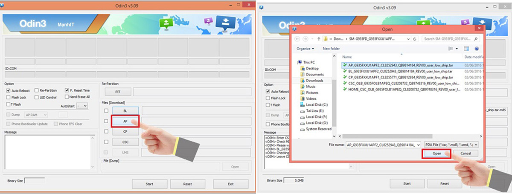Click the Date modified column header
The image size is (512, 194).
tap(474, 57)
